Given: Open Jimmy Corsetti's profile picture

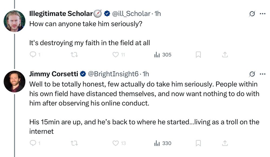Looking at the screenshot, I should pyautogui.click(x=15, y=81).
